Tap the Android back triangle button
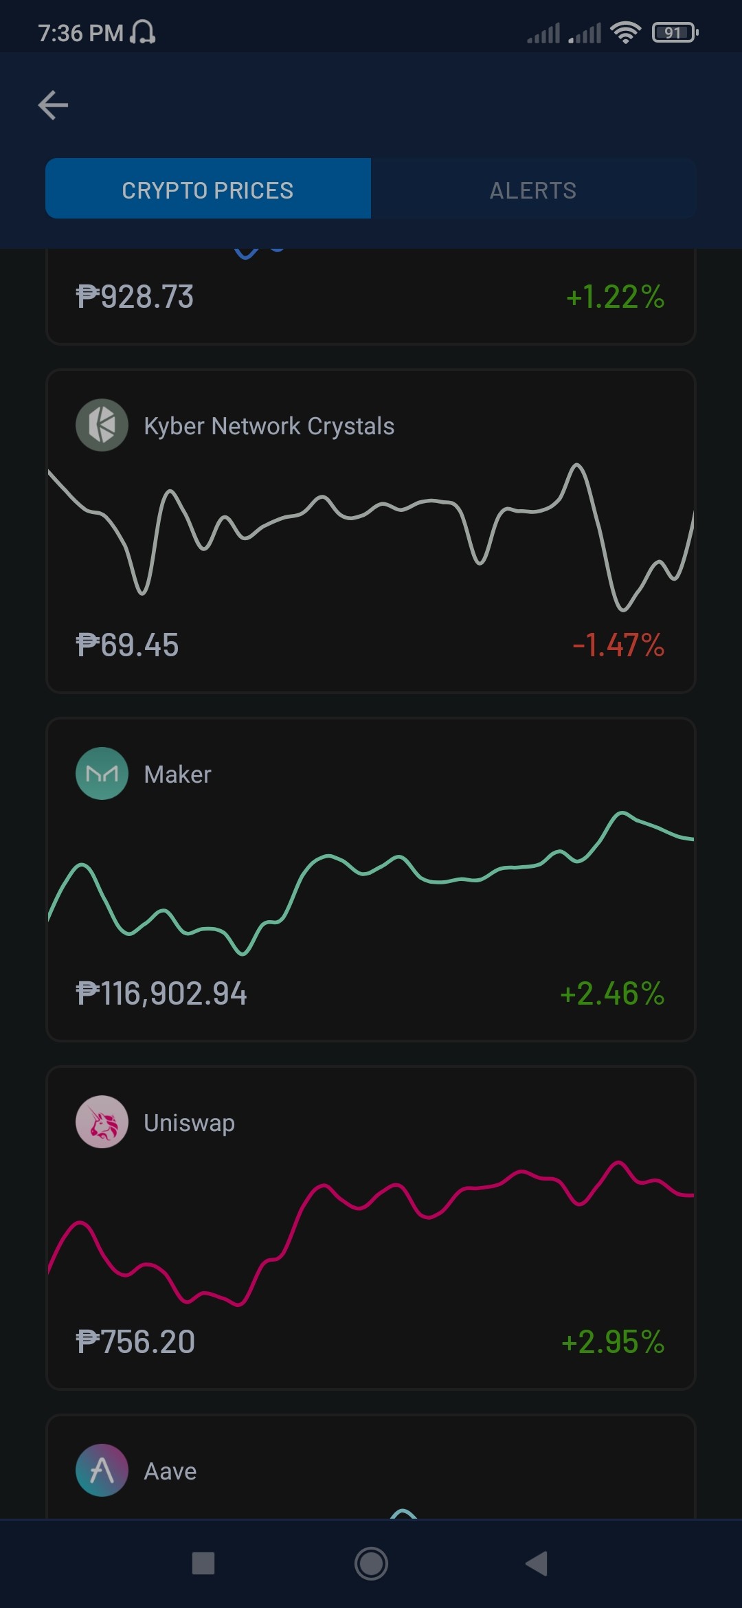The image size is (742, 1608). (537, 1563)
